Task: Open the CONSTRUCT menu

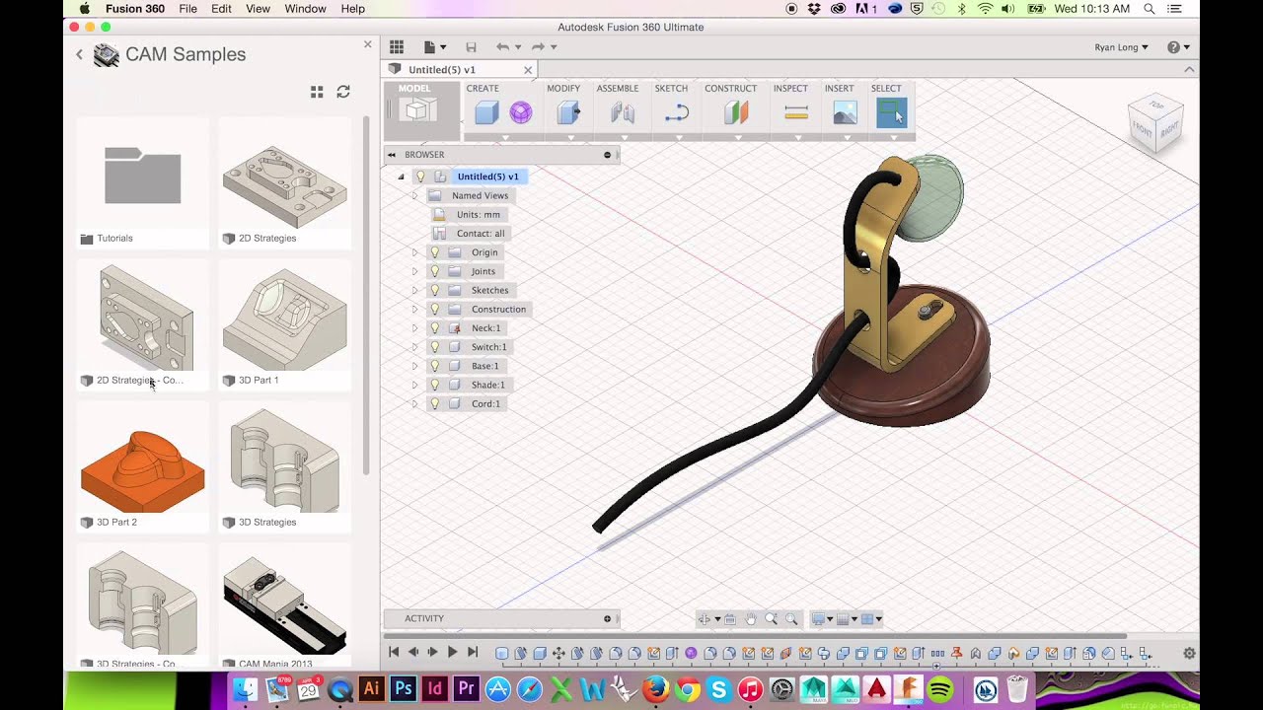Action: (x=730, y=88)
